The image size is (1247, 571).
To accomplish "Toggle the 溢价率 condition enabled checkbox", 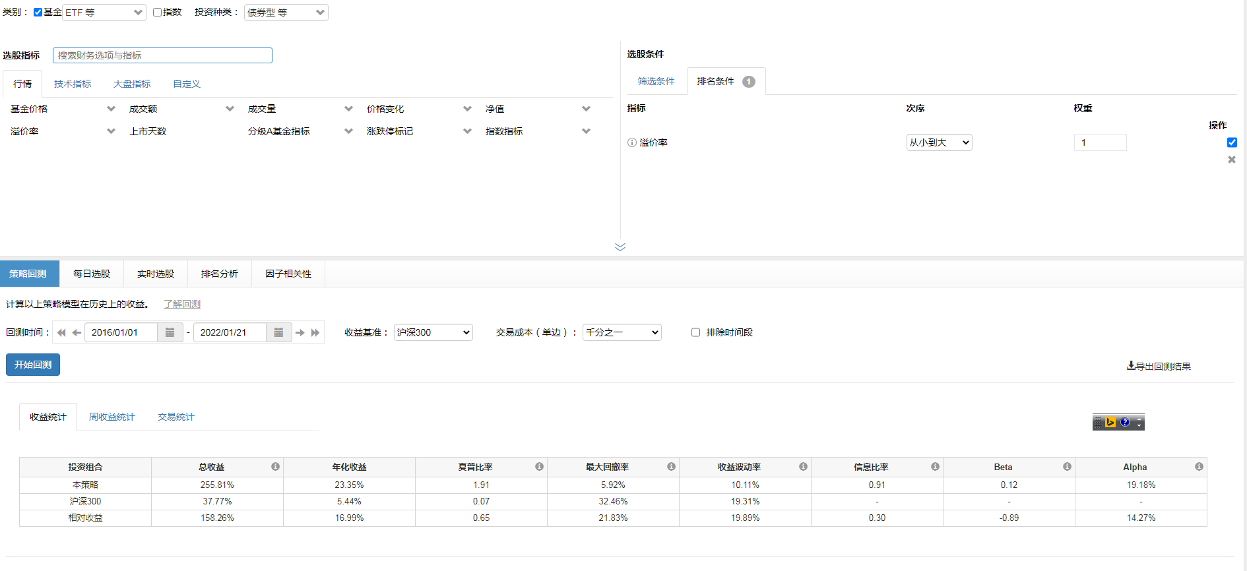I will pos(1232,142).
